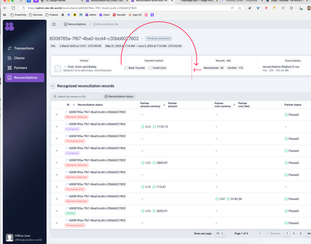Expand row with USD 2809.87 amount

point(57,163)
